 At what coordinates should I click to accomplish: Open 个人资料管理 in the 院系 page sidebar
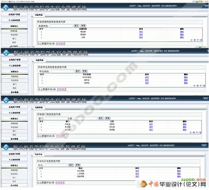pyautogui.click(x=14, y=160)
